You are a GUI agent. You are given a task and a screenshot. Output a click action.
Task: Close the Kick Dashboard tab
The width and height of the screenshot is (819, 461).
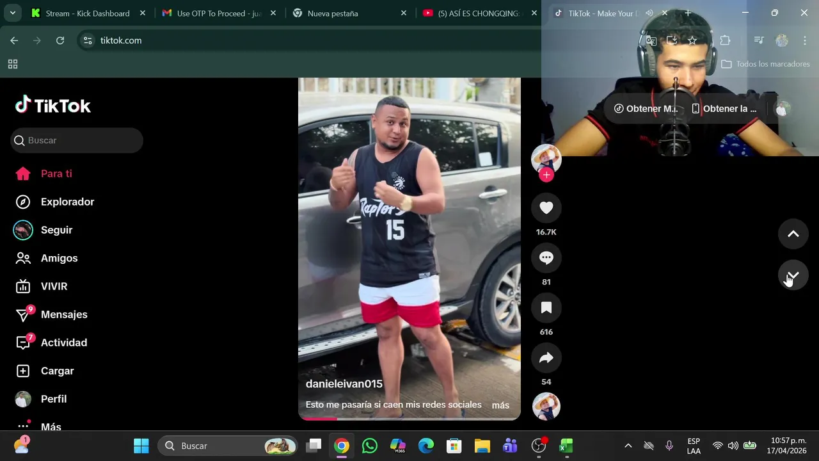[x=143, y=13]
